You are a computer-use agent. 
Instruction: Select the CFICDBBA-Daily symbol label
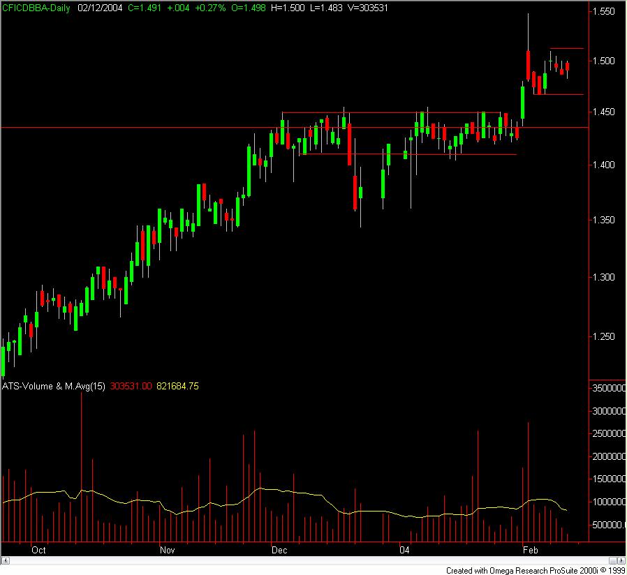[x=37, y=8]
